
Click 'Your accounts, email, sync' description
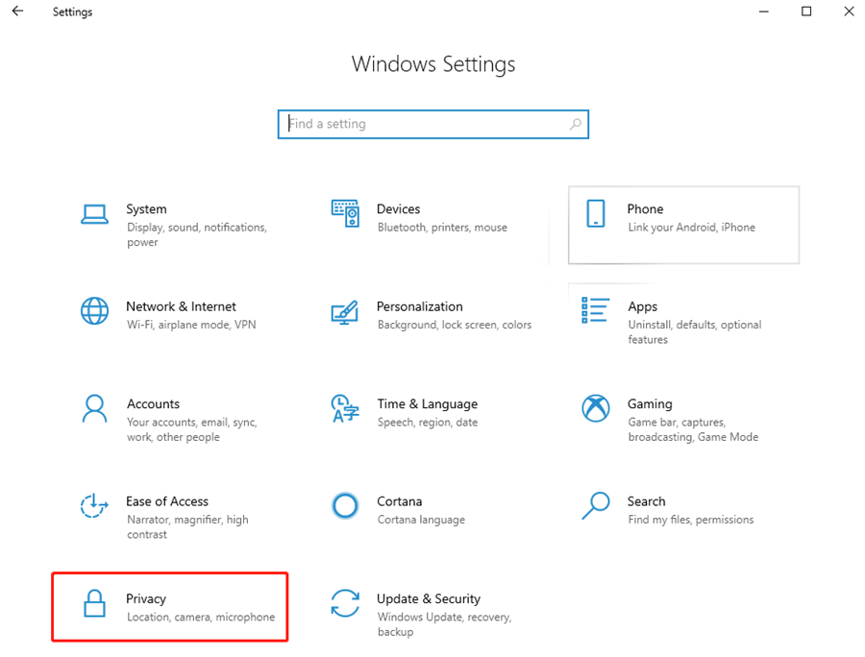(192, 430)
